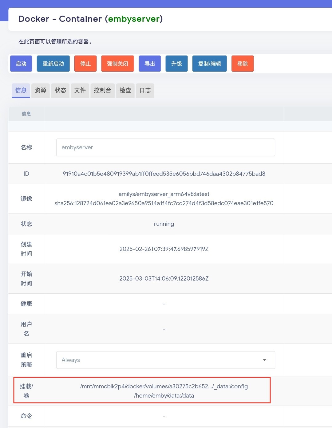Select the 信息 tab
Screen dimensions: 332x428
pyautogui.click(x=21, y=90)
